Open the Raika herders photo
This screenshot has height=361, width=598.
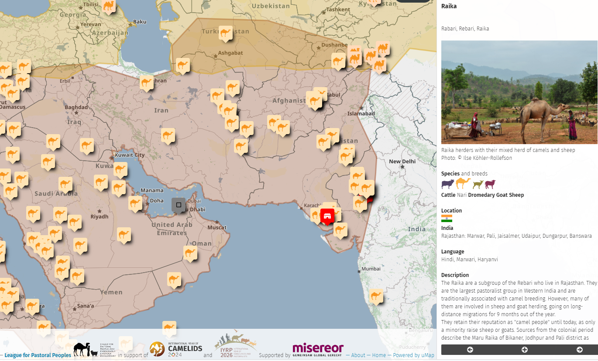[x=519, y=92]
